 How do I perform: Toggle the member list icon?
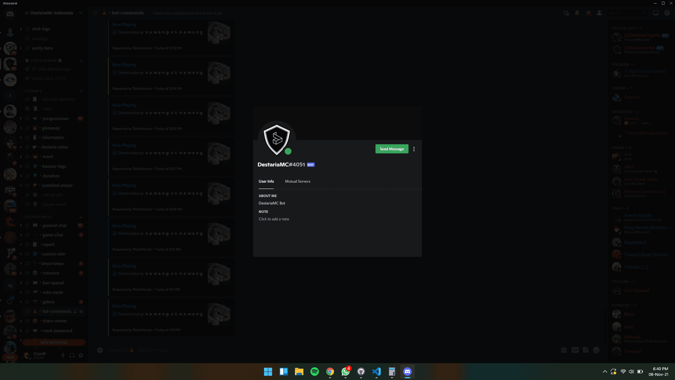(x=600, y=13)
